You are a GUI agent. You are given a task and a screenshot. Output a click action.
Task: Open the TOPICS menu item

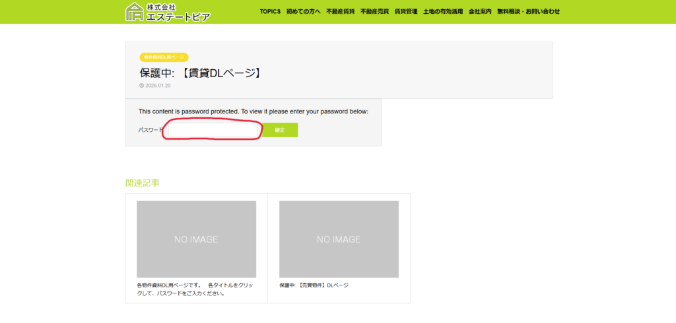coord(270,11)
